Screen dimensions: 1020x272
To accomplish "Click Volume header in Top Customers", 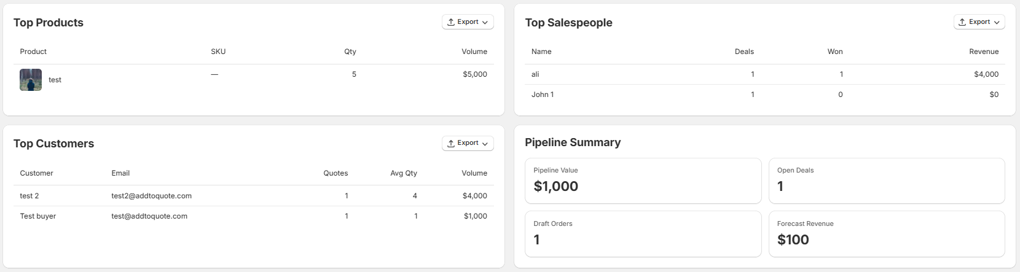I will [474, 173].
